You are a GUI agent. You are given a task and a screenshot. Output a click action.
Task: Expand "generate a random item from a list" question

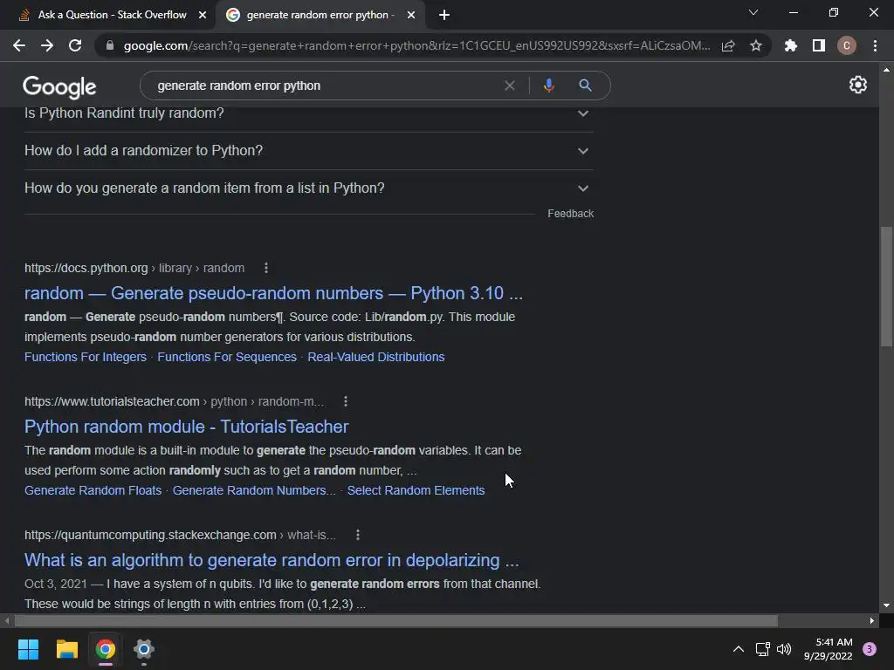308,188
